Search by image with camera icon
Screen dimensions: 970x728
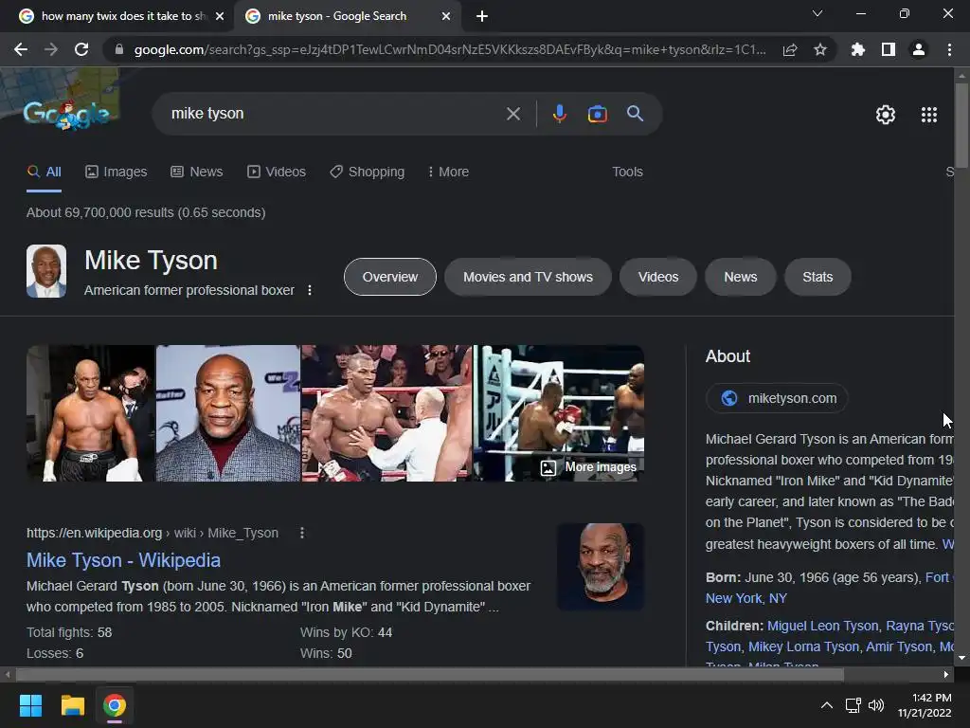[597, 114]
